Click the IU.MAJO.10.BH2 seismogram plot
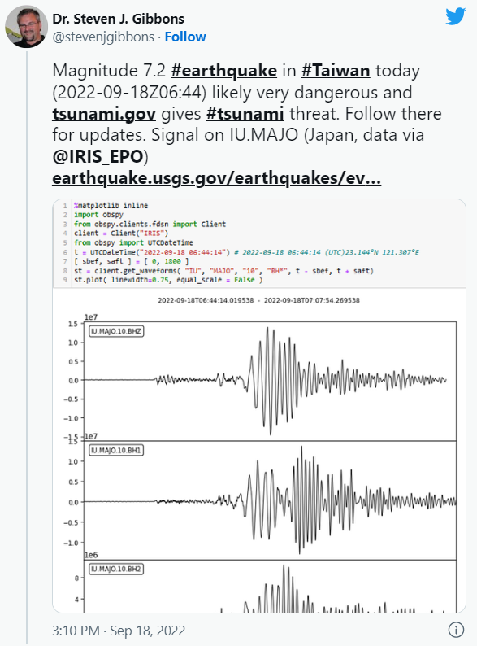Image resolution: width=477 pixels, height=646 pixels. [270, 587]
